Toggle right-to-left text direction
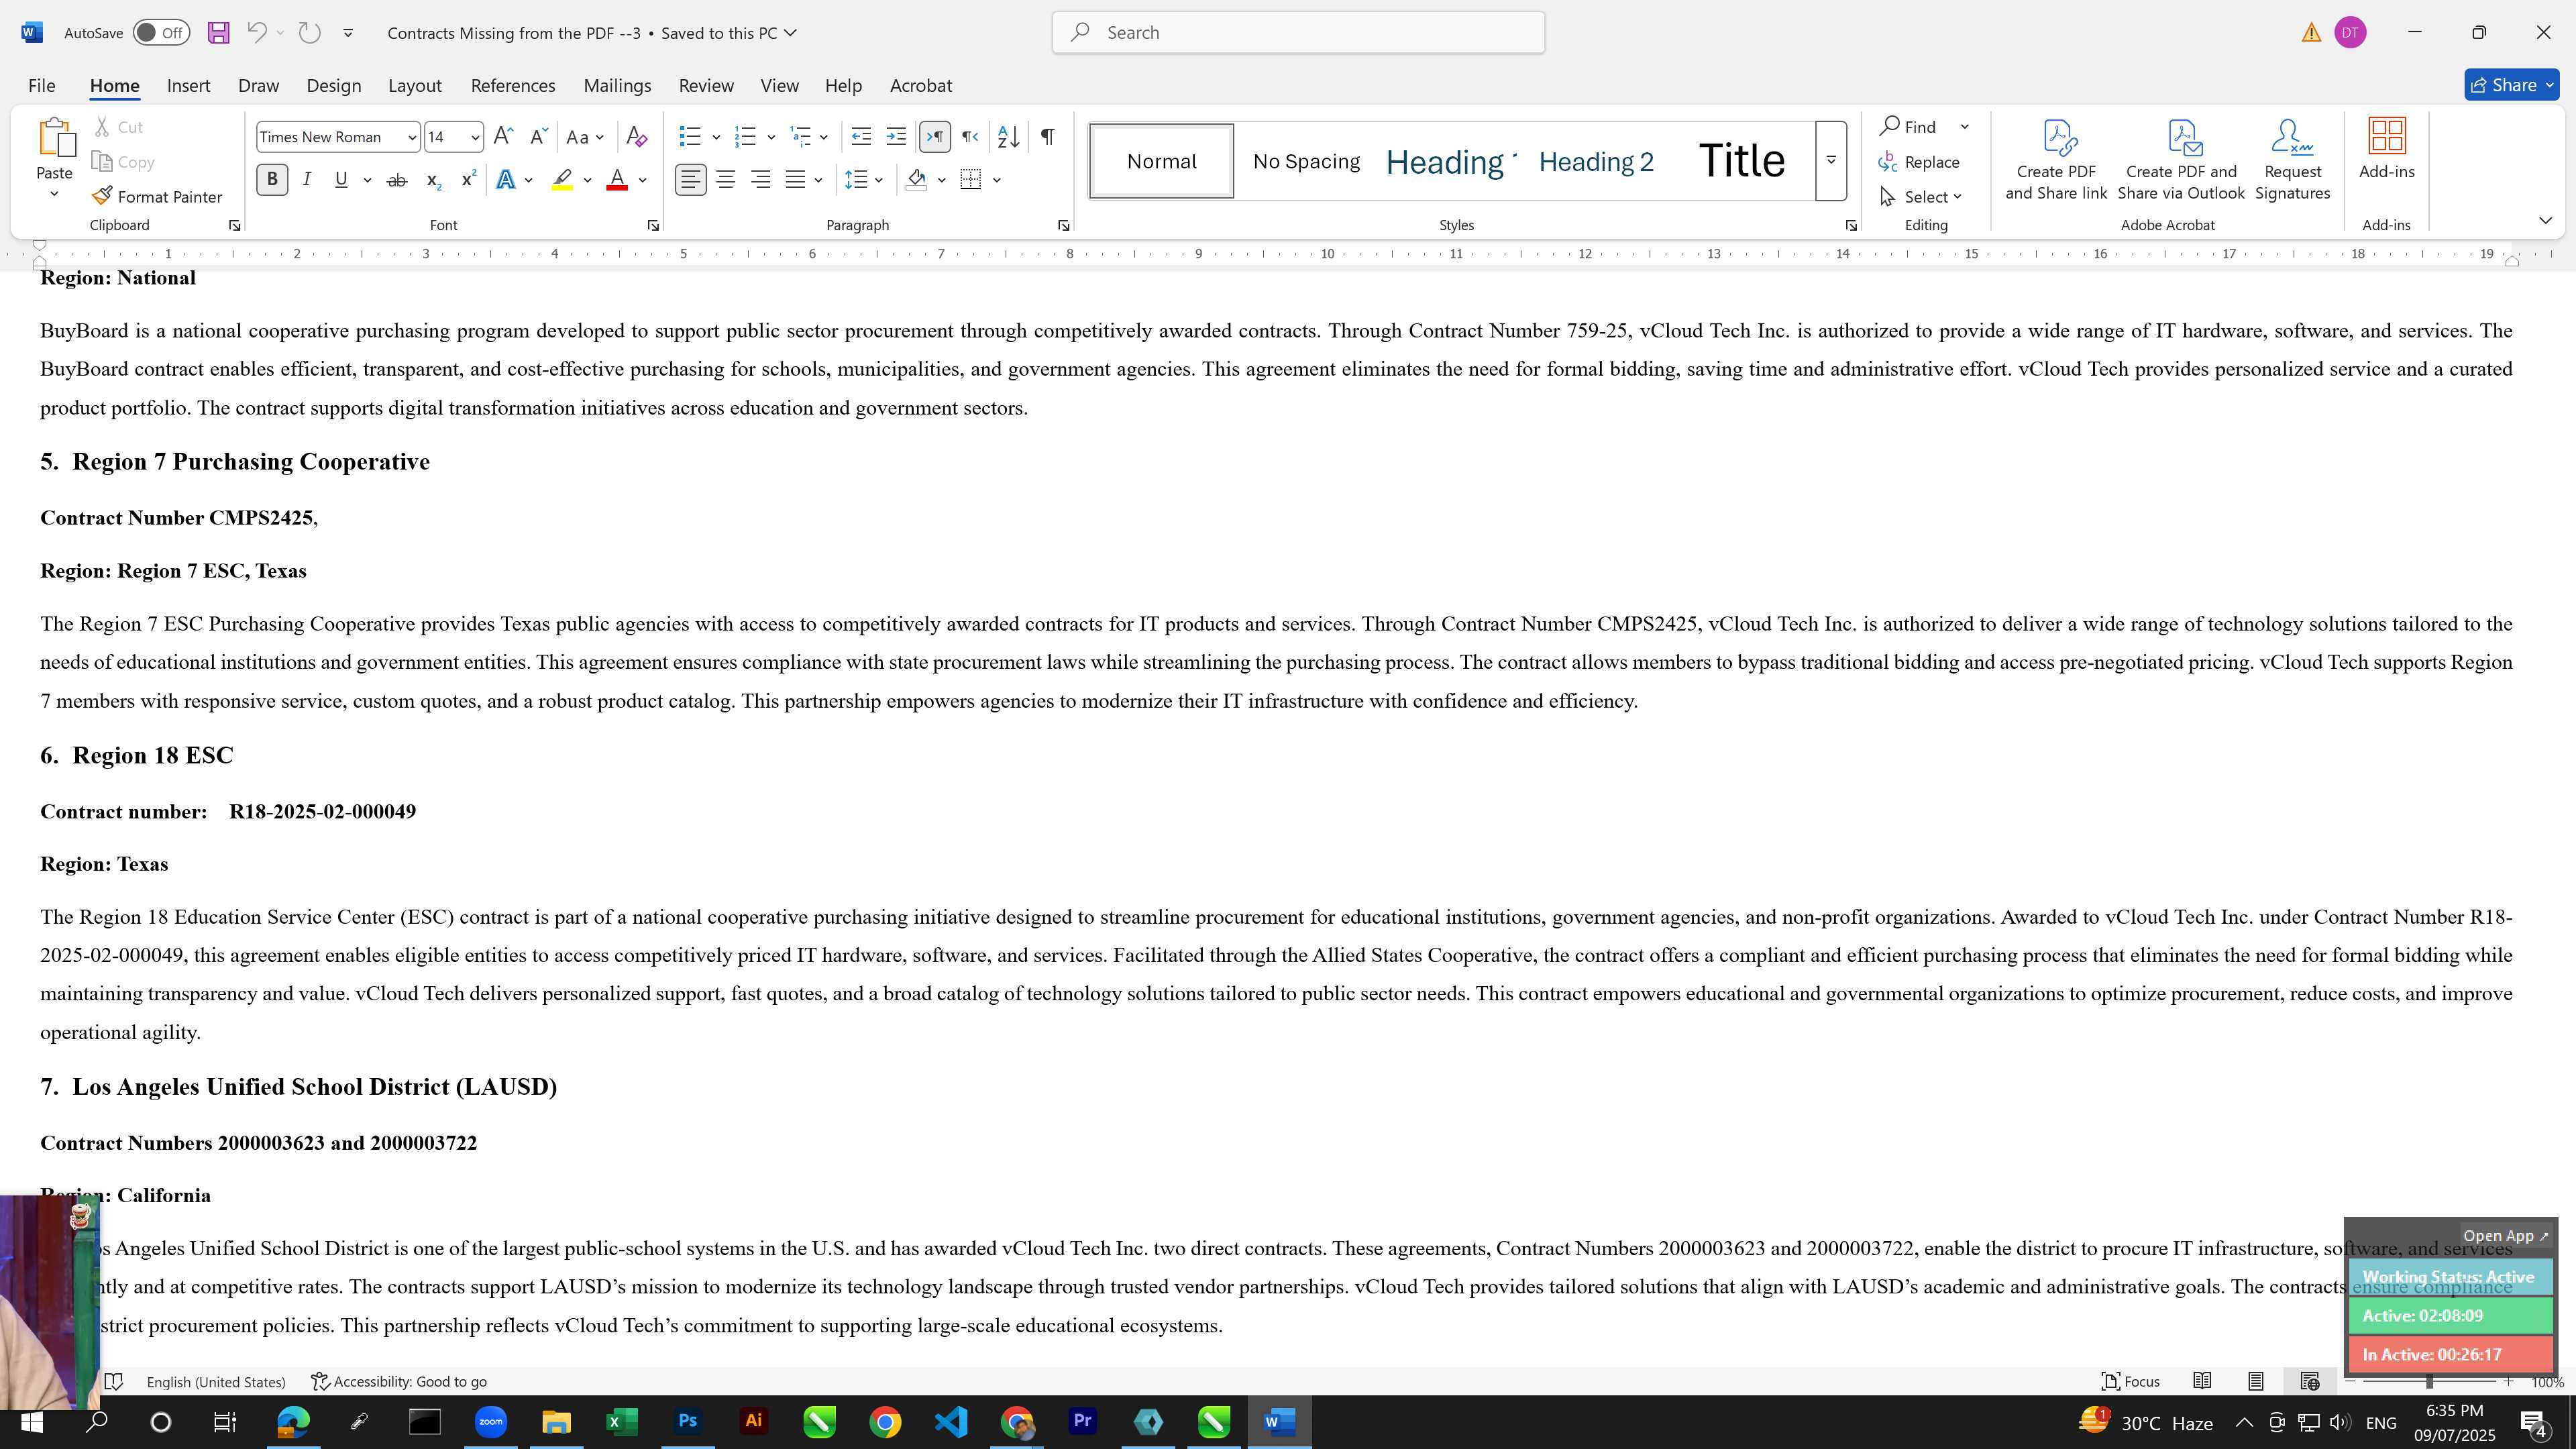 tap(969, 137)
